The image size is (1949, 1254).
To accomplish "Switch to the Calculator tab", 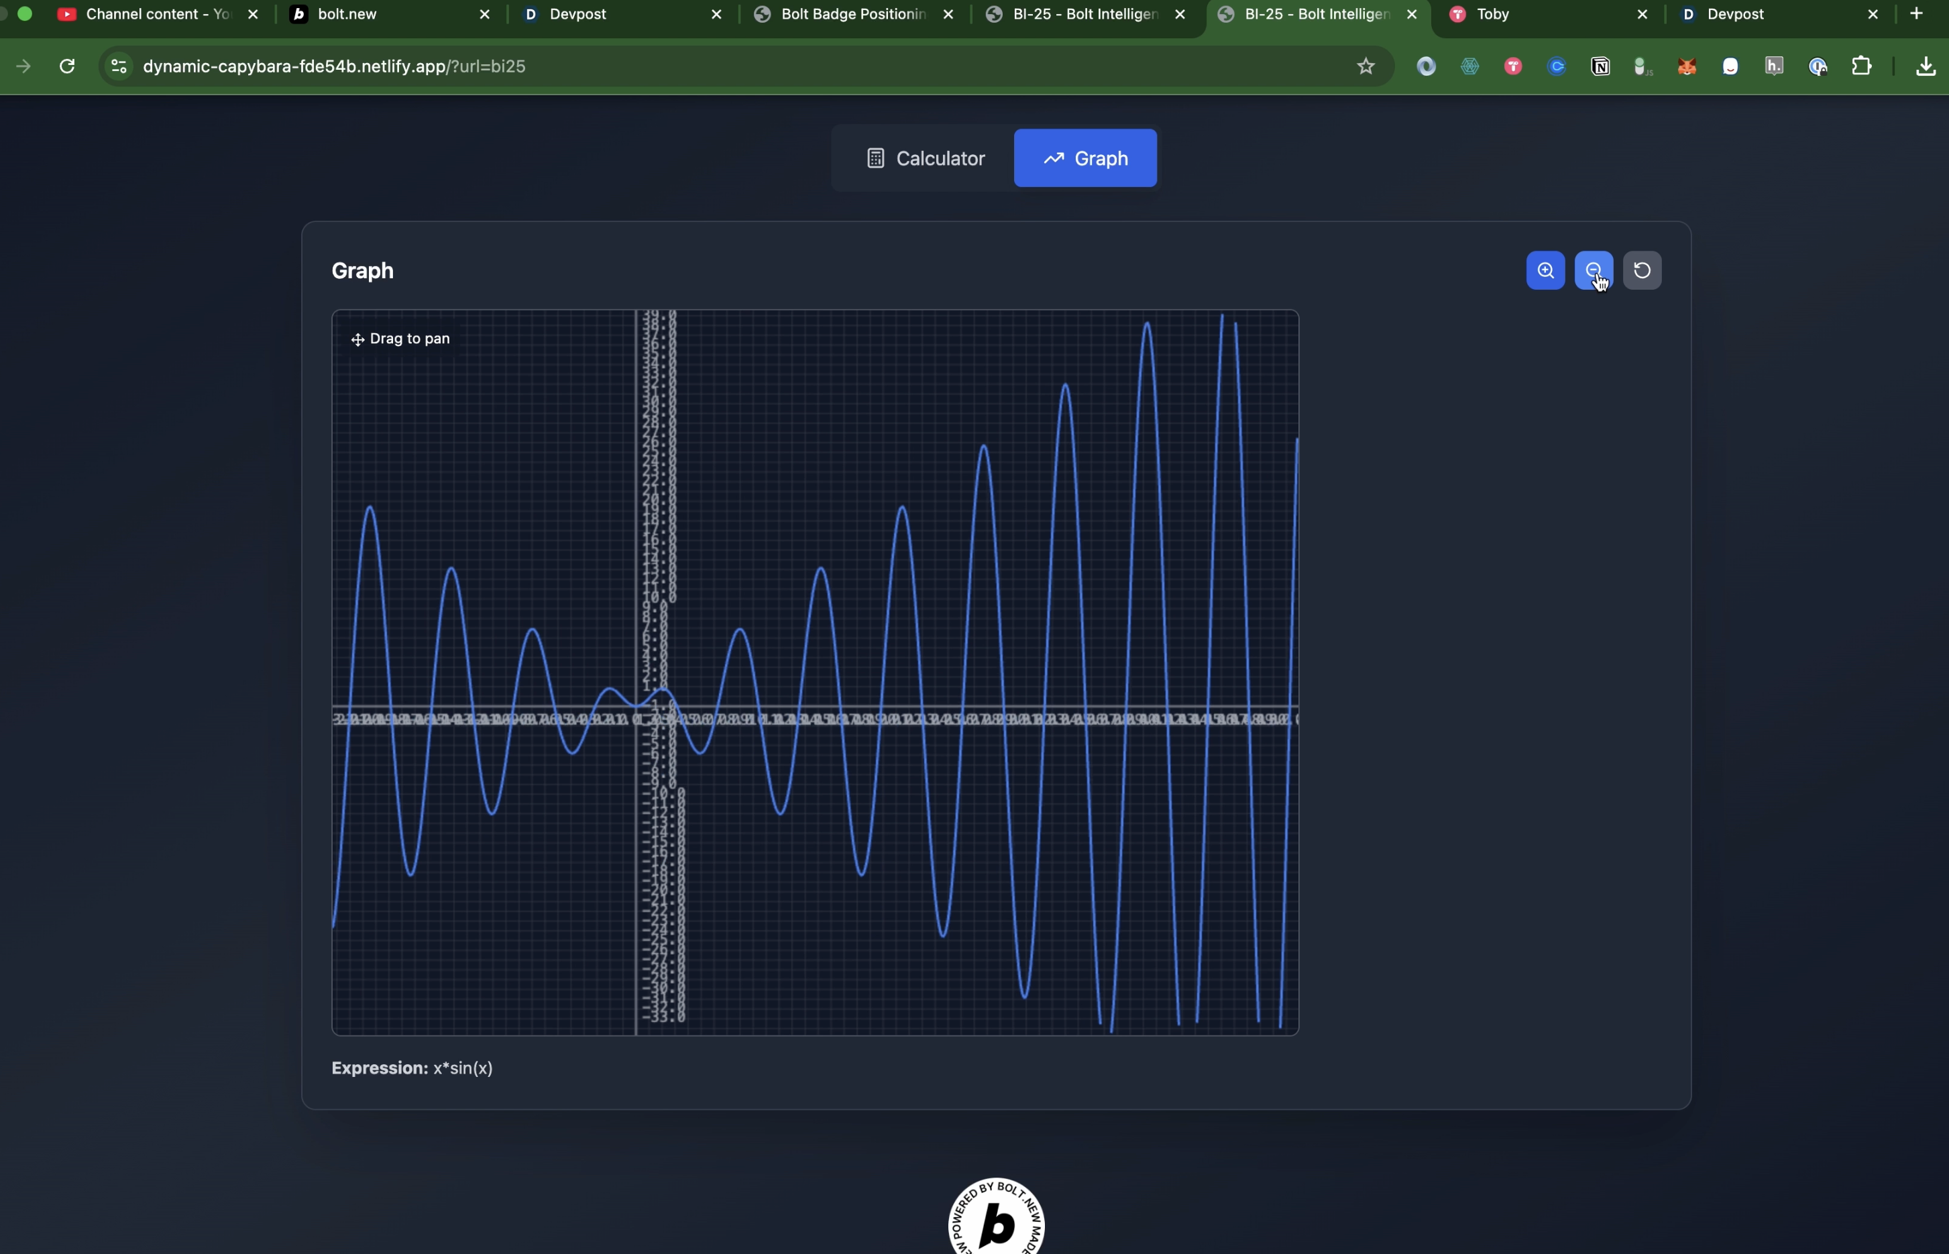I will (x=926, y=158).
